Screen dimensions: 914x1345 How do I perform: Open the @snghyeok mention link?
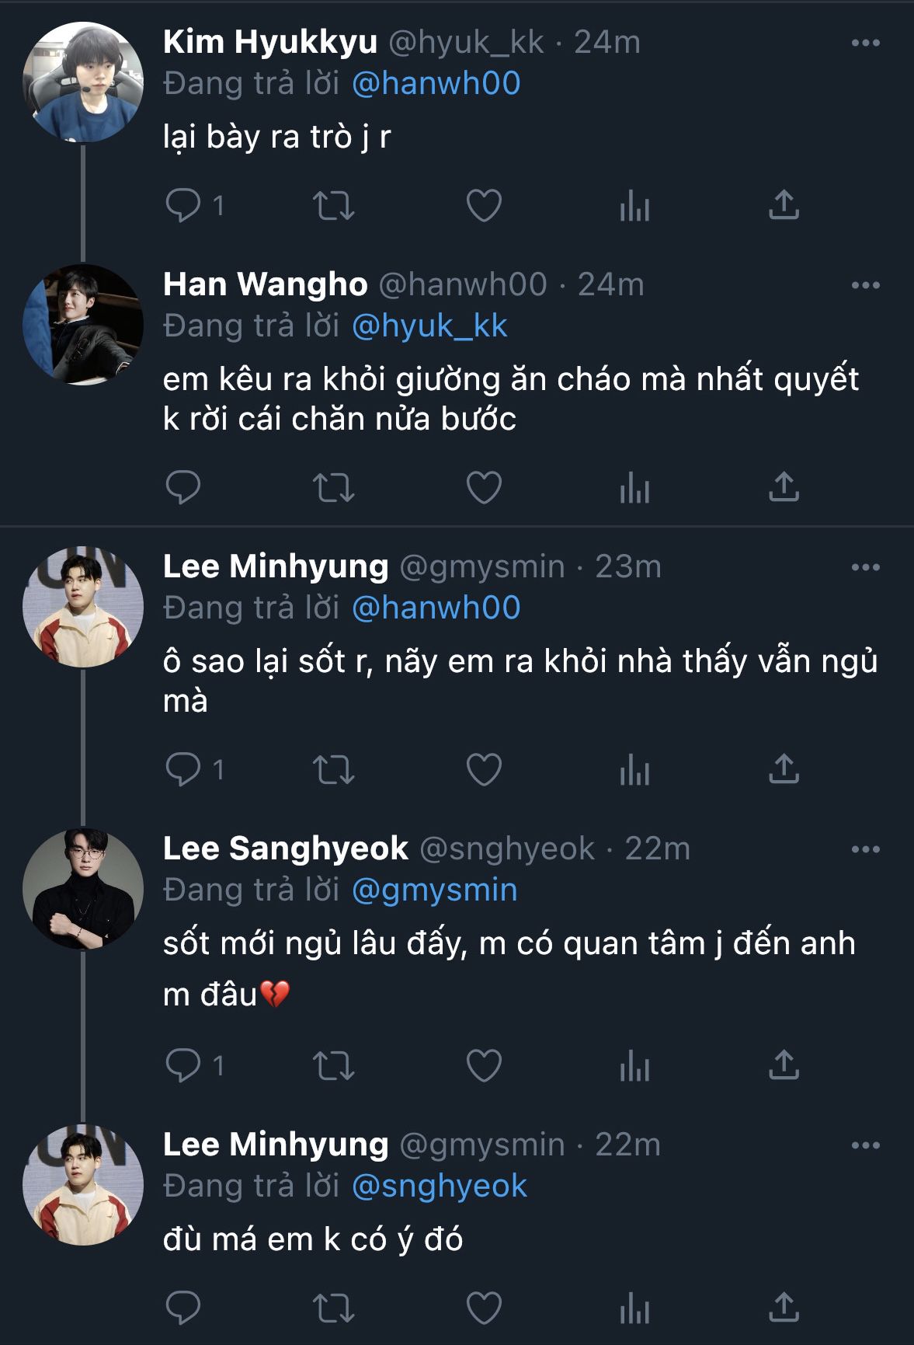(439, 1186)
